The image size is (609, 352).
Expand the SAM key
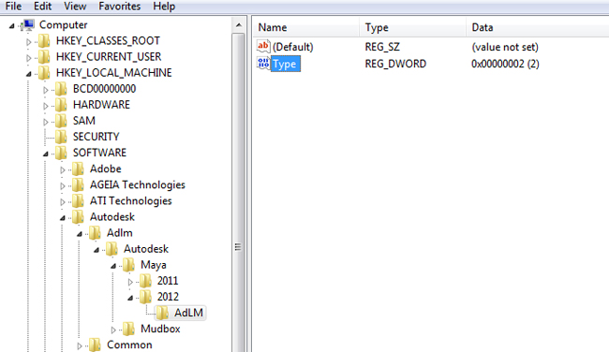(x=46, y=122)
